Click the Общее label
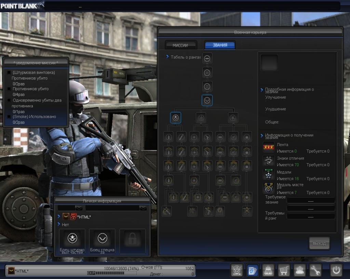The width and height of the screenshot is (350, 279). (272, 122)
